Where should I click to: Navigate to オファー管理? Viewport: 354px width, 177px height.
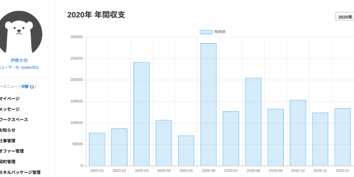coord(12,151)
